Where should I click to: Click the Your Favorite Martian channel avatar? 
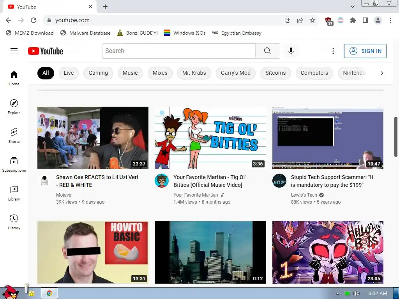(162, 181)
